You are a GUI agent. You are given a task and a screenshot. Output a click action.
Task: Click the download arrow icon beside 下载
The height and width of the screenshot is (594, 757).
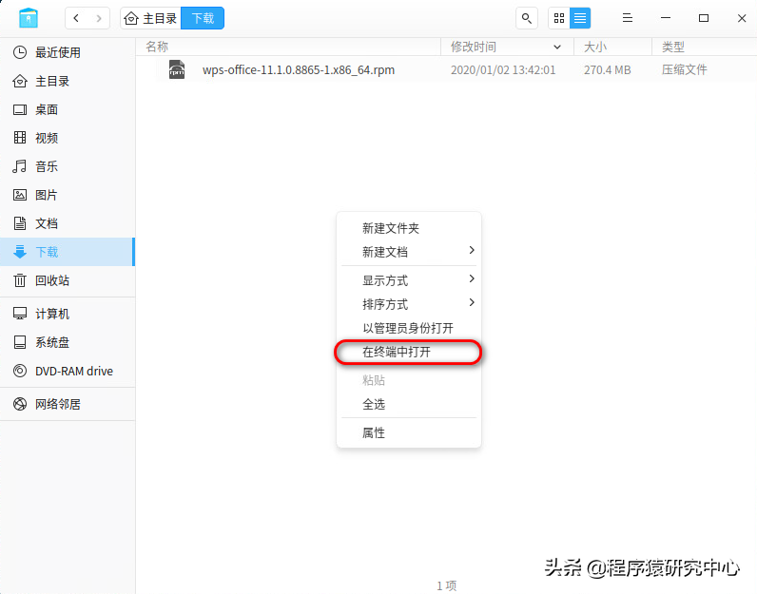[x=20, y=252]
